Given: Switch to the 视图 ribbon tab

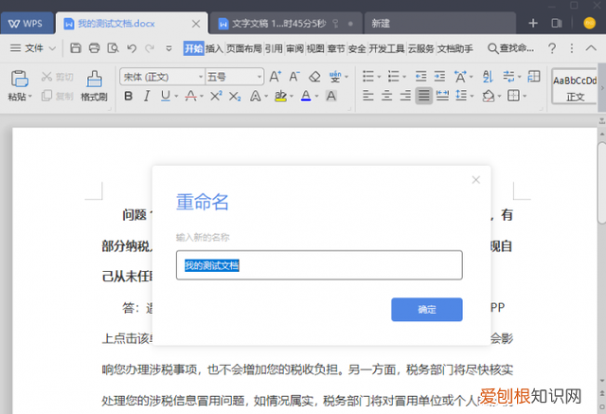Looking at the screenshot, I should coord(315,48).
